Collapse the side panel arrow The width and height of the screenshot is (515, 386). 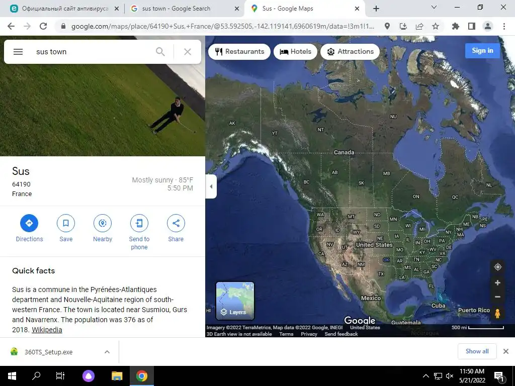pos(211,186)
